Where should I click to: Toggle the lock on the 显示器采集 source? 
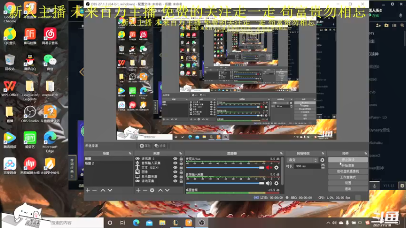pos(181,176)
